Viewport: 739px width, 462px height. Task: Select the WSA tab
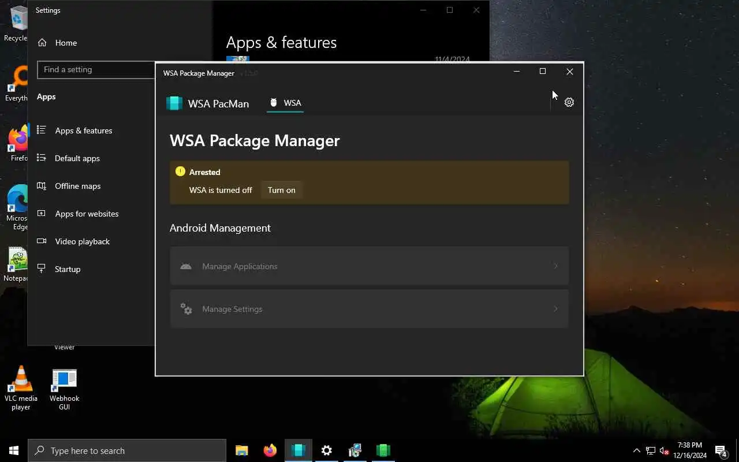pos(285,103)
